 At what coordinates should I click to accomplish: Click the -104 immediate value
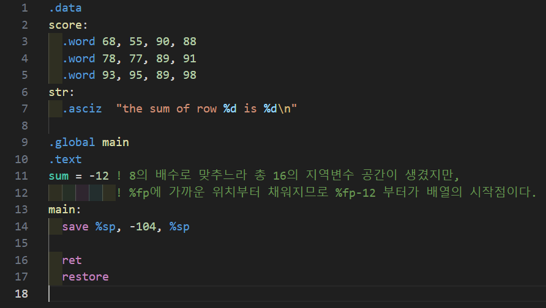click(143, 227)
